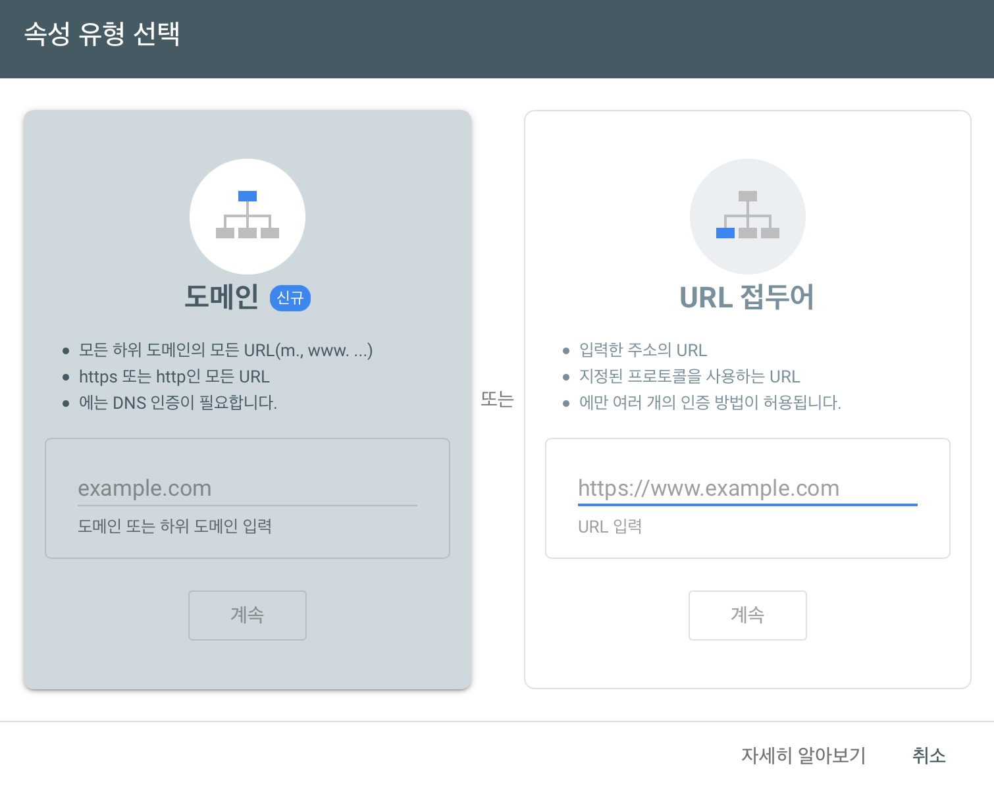Select the 도메인 card heading
Viewport: 994px width, 786px height.
coord(222,297)
